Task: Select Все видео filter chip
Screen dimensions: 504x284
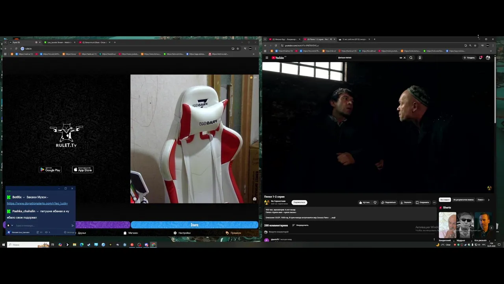Action: (445, 200)
